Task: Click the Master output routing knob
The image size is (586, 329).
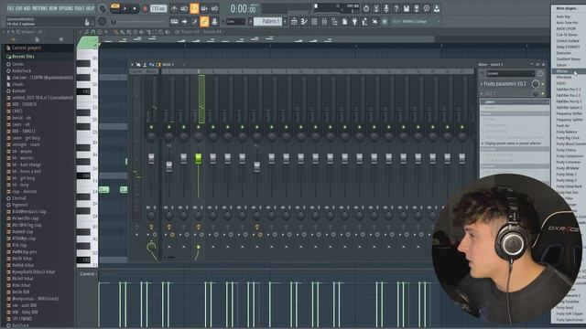Action: pos(151,247)
